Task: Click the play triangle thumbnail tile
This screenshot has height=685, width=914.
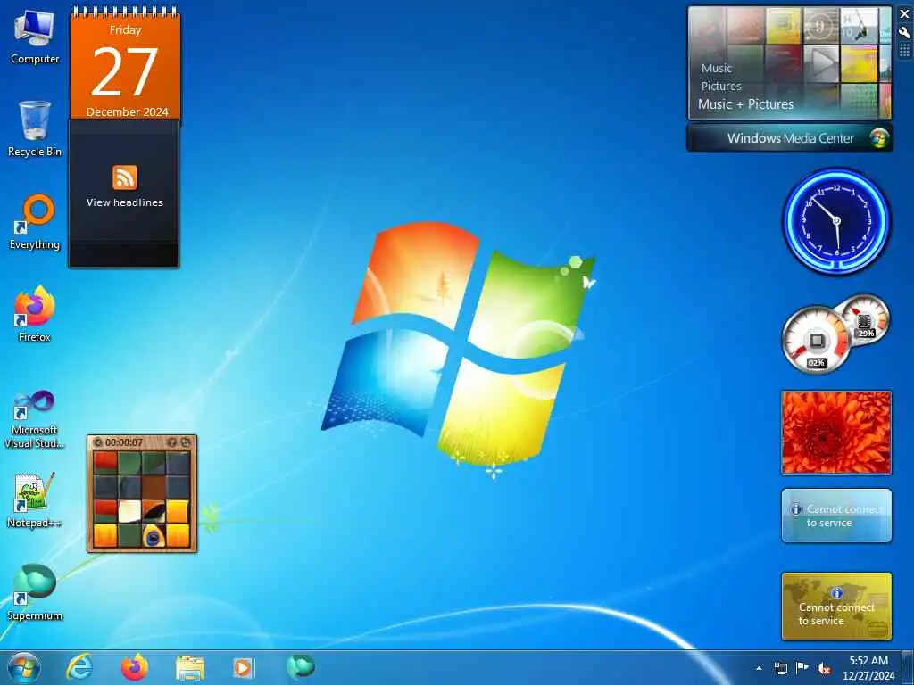Action: (x=821, y=63)
